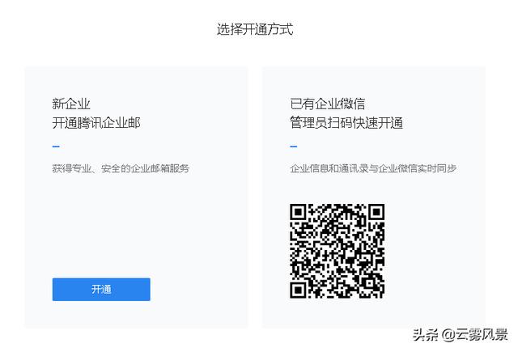This screenshot has width=518, height=352.
Task: Click the 开通腾讯企业邮 heading text
Action: pyautogui.click(x=96, y=123)
